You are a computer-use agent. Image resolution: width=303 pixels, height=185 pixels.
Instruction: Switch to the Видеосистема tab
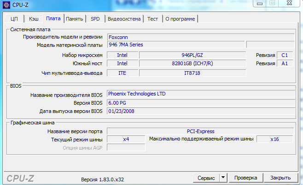124,19
